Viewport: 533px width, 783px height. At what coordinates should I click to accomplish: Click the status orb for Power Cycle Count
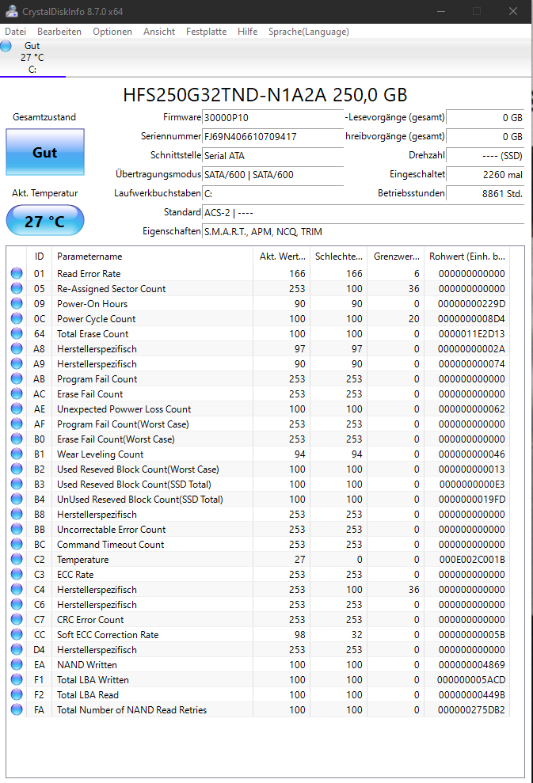(17, 318)
